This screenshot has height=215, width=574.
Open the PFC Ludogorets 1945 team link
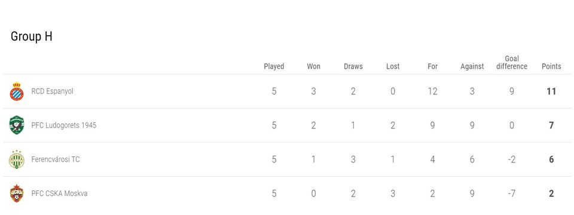pyautogui.click(x=64, y=125)
